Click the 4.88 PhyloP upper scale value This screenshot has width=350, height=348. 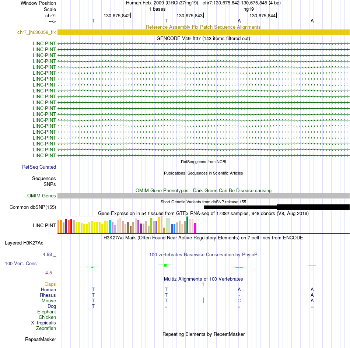(x=47, y=254)
